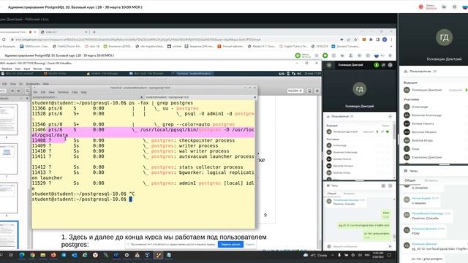This screenshot has width=468, height=263.
Task: Select participant Емелин Дмитрий in right users list
Action: (426, 157)
